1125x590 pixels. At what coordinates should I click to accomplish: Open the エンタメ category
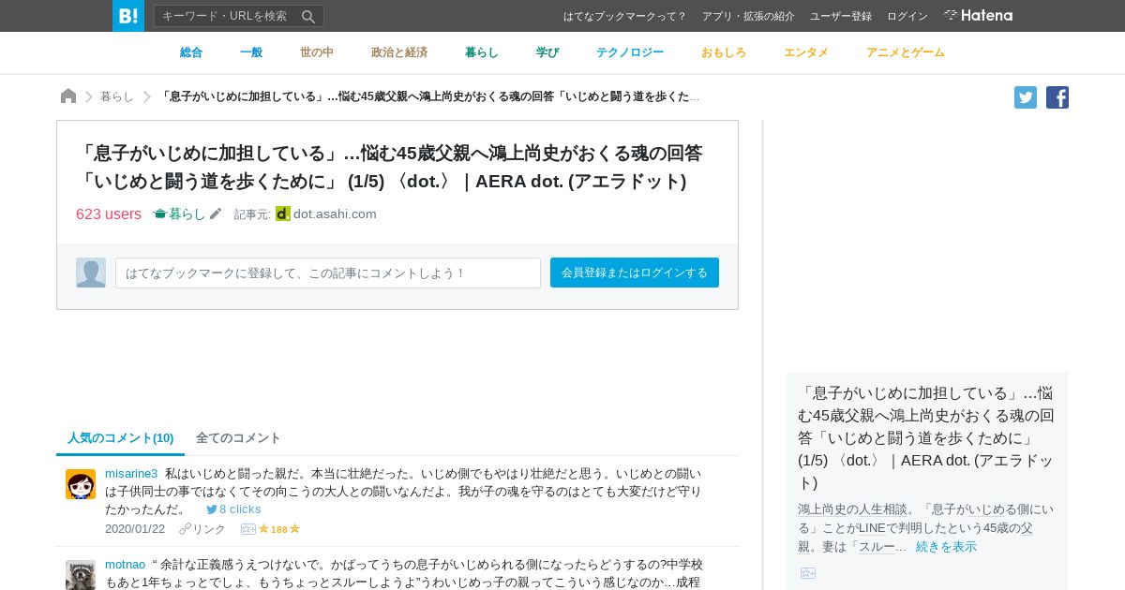[x=806, y=52]
